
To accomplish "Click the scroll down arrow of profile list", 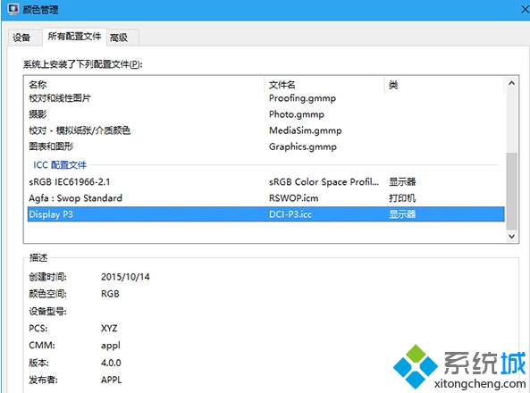I will [x=511, y=236].
